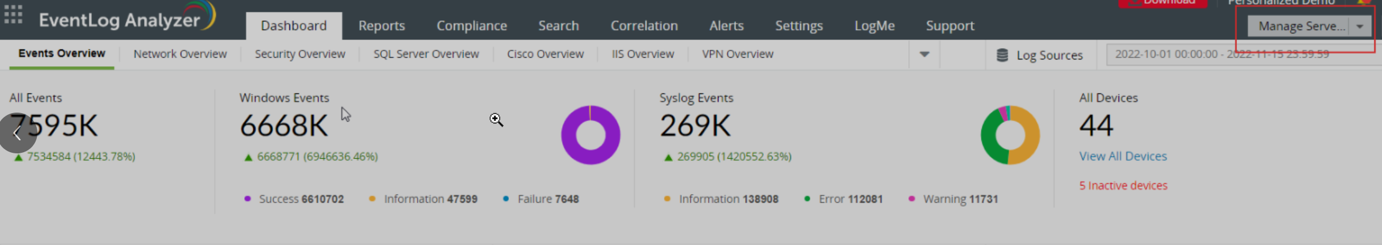
Task: Click the Warning 11731 legend text
Action: coord(960,199)
